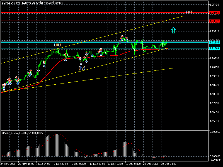Click the red 1.24764 price tag
This screenshot has width=223, height=167.
[x=215, y=13]
